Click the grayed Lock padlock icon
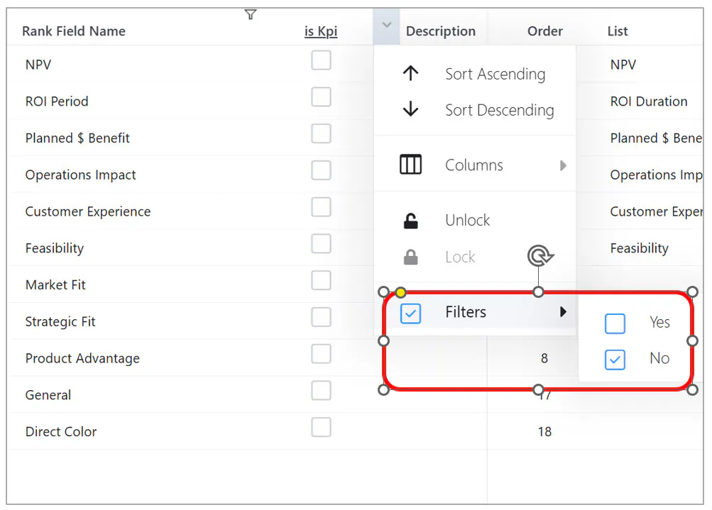 (410, 257)
